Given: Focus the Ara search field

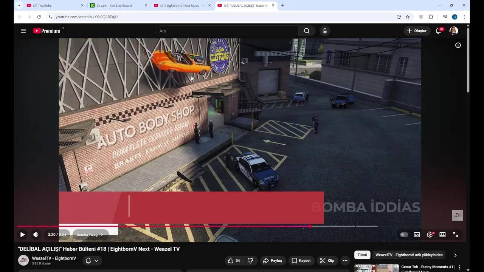Looking at the screenshot, I should pos(227,31).
